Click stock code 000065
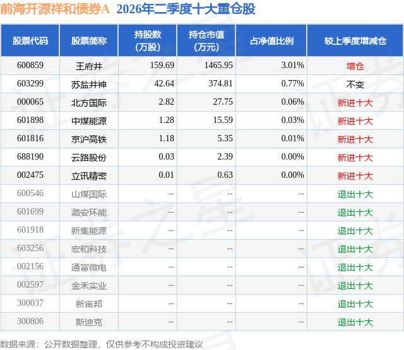 pos(30,102)
